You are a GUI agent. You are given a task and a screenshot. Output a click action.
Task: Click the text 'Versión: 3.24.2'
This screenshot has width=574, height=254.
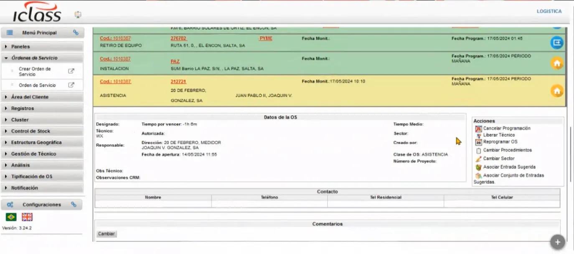tap(17, 228)
